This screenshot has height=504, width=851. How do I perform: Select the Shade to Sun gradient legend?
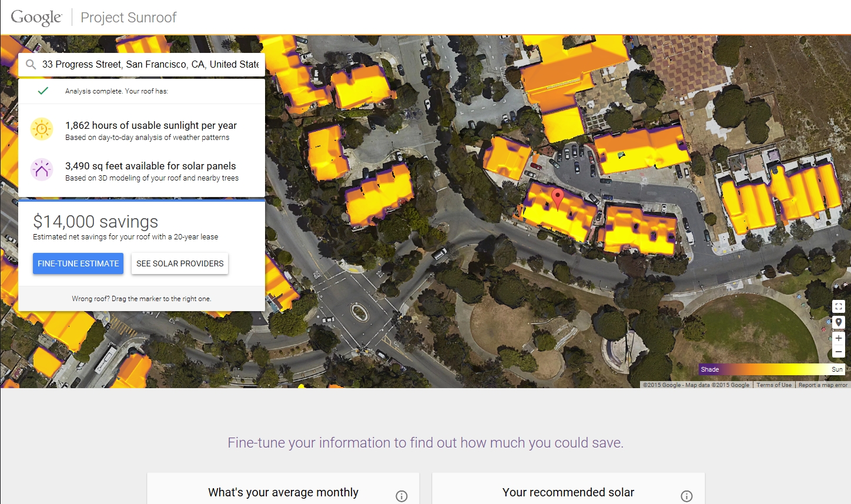pyautogui.click(x=772, y=369)
